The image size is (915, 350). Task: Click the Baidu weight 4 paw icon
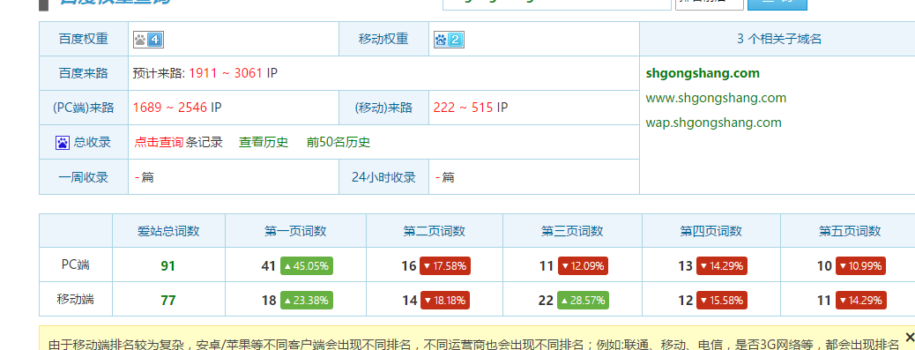pyautogui.click(x=148, y=39)
